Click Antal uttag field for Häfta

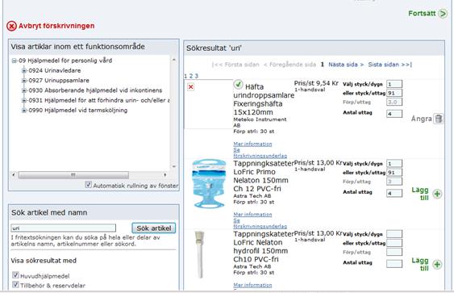394,114
